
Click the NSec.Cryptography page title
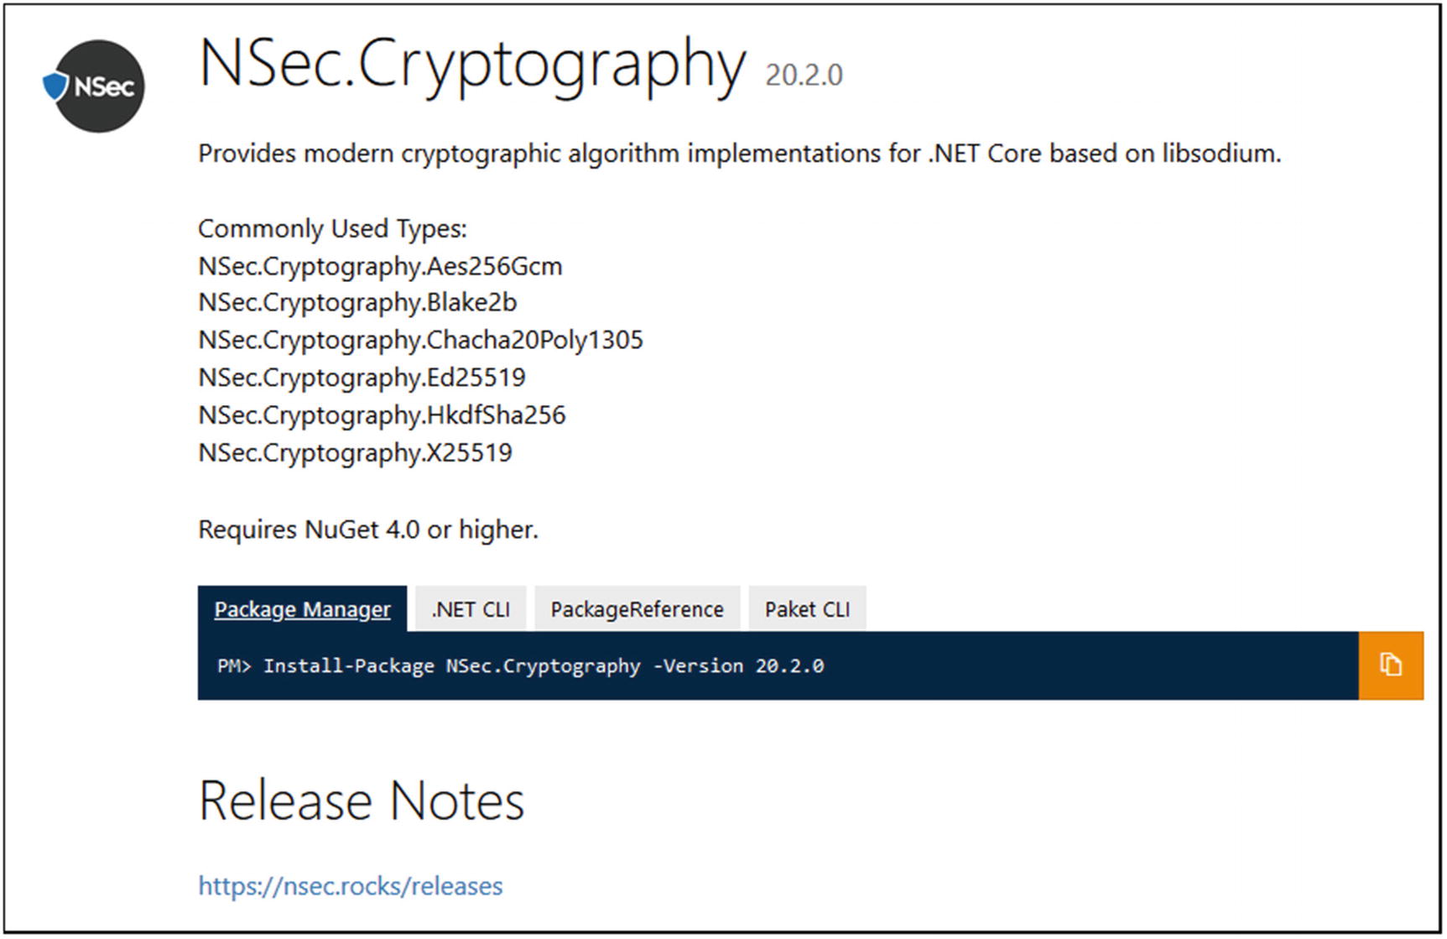click(x=472, y=65)
